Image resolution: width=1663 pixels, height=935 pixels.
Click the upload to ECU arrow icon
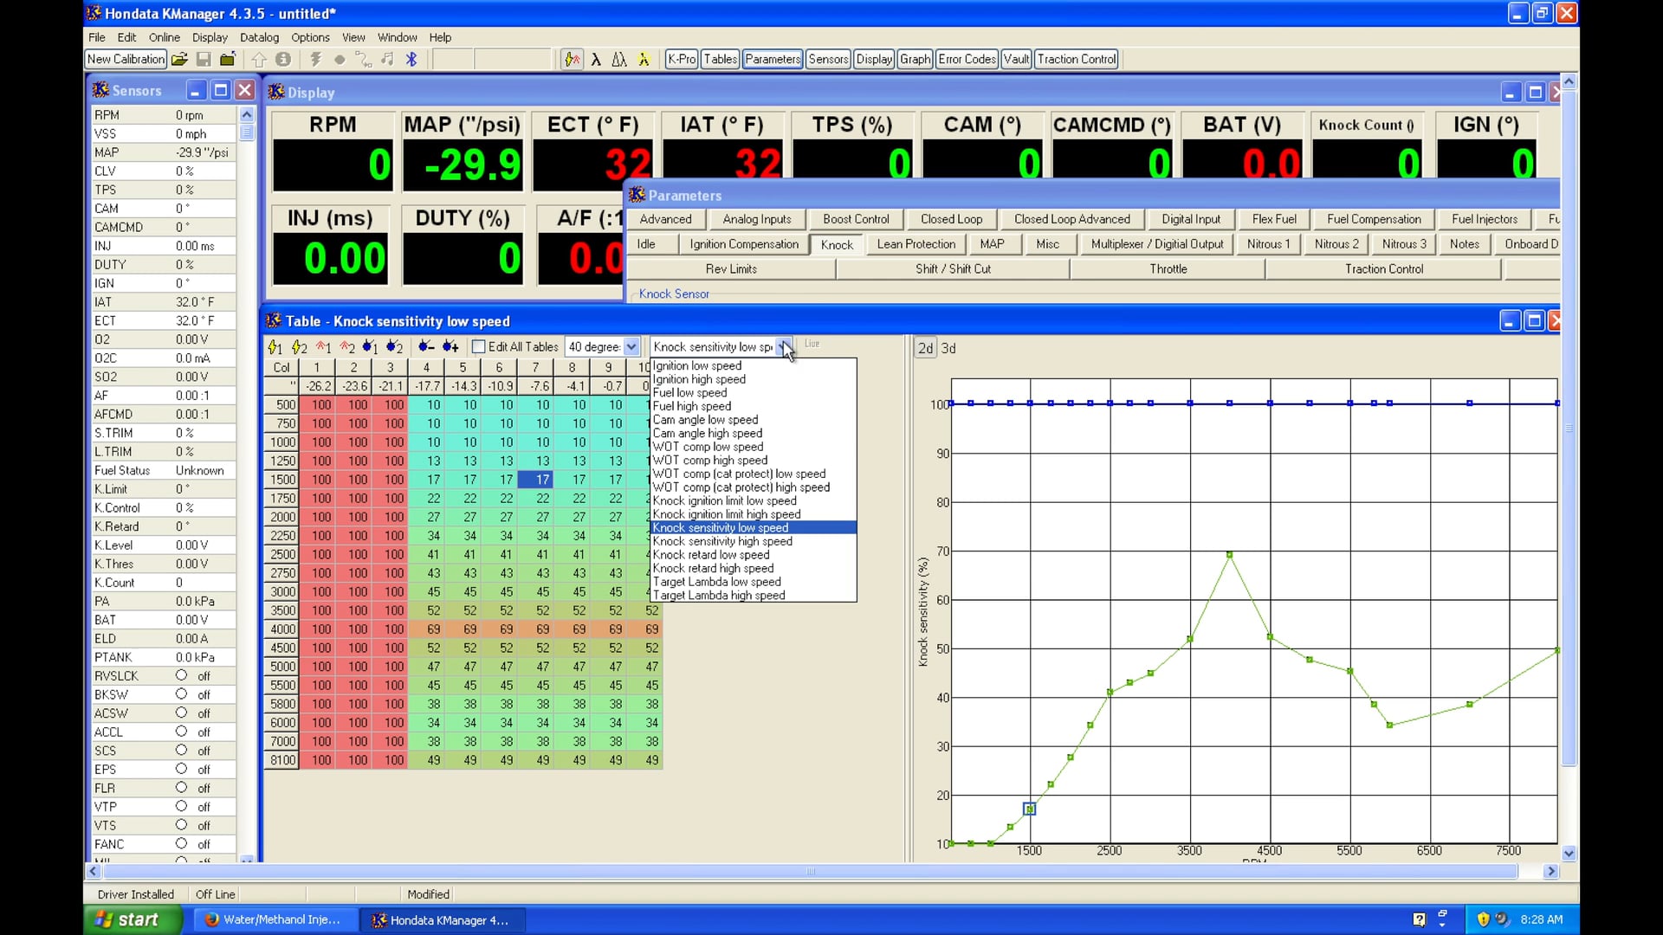click(x=260, y=59)
